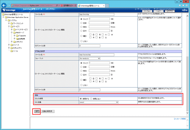Close the Interstage管理コンソール tab

click(x=104, y=6)
